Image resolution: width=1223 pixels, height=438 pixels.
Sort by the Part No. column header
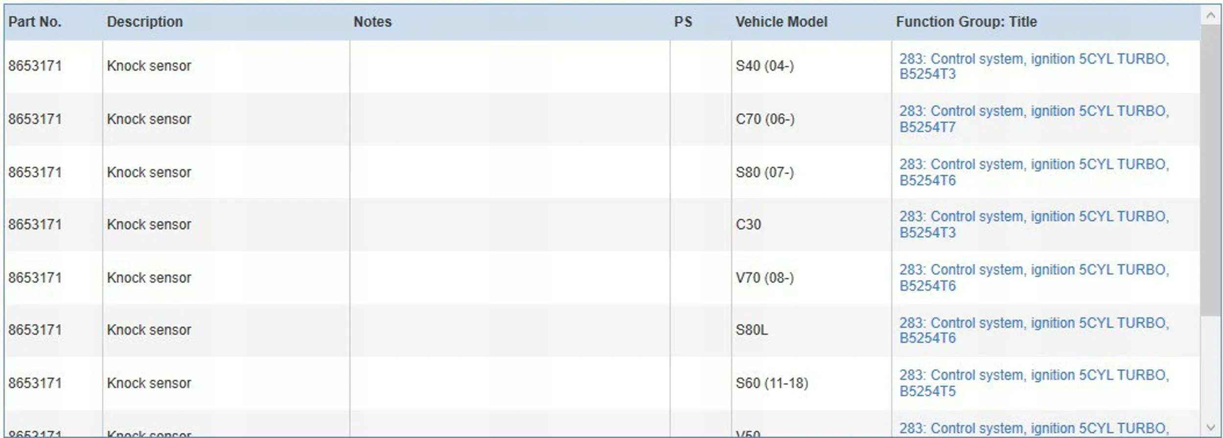[35, 22]
